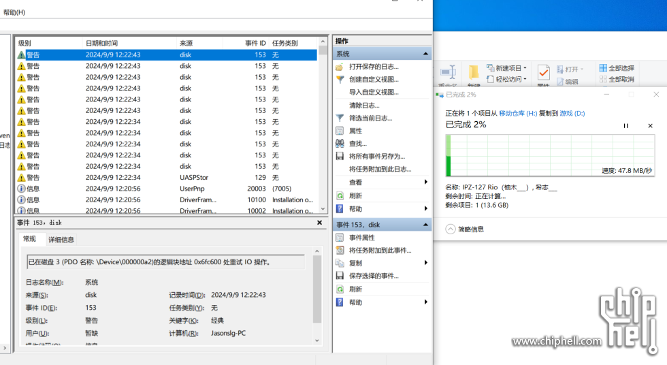Click 筛选当前日志 filter icon
The width and height of the screenshot is (667, 365).
pyautogui.click(x=340, y=118)
